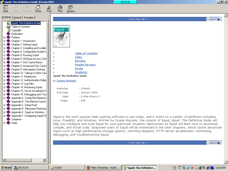Image resolution: width=228 pixels, height=171 pixels.
Task: Expand Chapter 9 Interception Caching node
Action: click(x=4, y=70)
